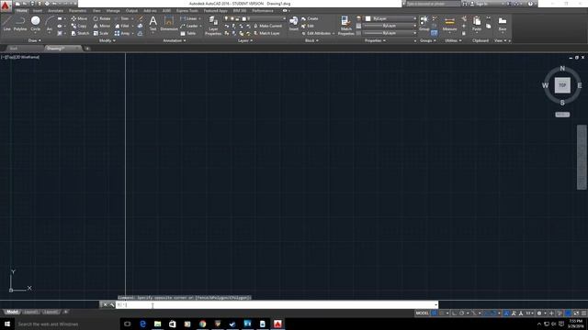Toggle polar tracking in status bar
This screenshot has height=330, width=588.
click(462, 313)
